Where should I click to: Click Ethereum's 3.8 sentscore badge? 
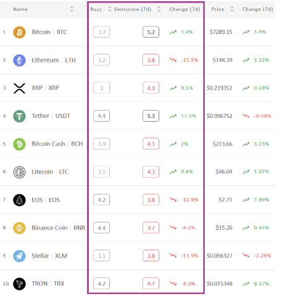[151, 60]
